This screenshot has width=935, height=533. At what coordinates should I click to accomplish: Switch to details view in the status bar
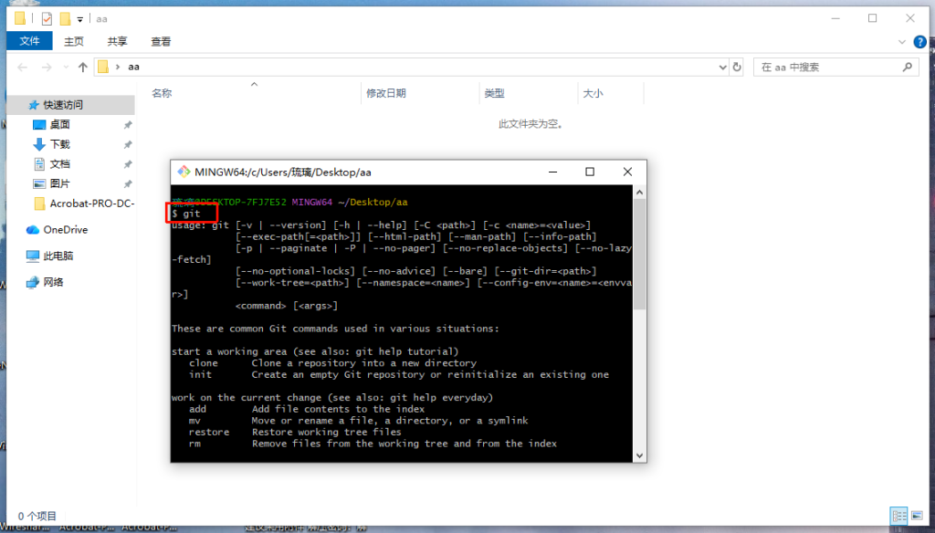click(898, 516)
